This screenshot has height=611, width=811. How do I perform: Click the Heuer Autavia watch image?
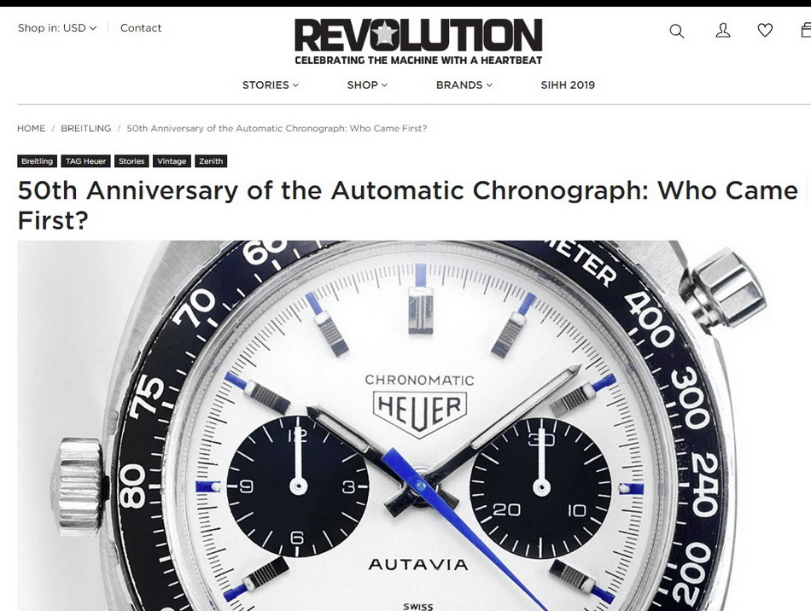414,426
